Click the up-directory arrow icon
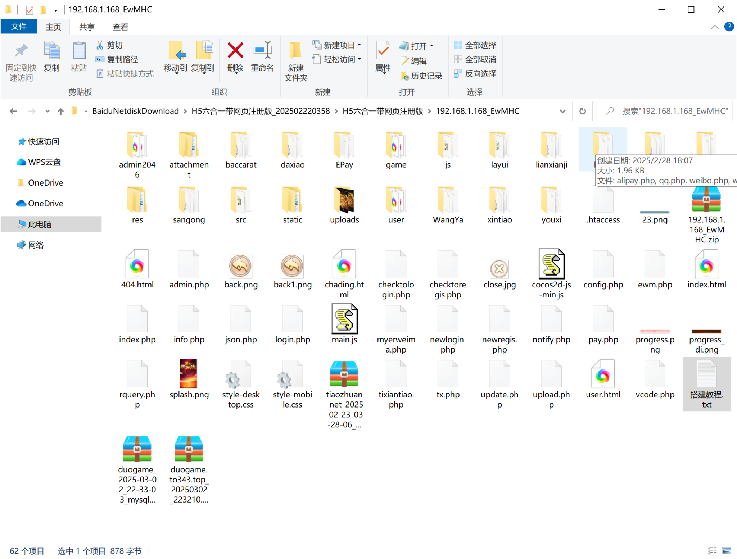The height and width of the screenshot is (559, 737). tap(61, 112)
